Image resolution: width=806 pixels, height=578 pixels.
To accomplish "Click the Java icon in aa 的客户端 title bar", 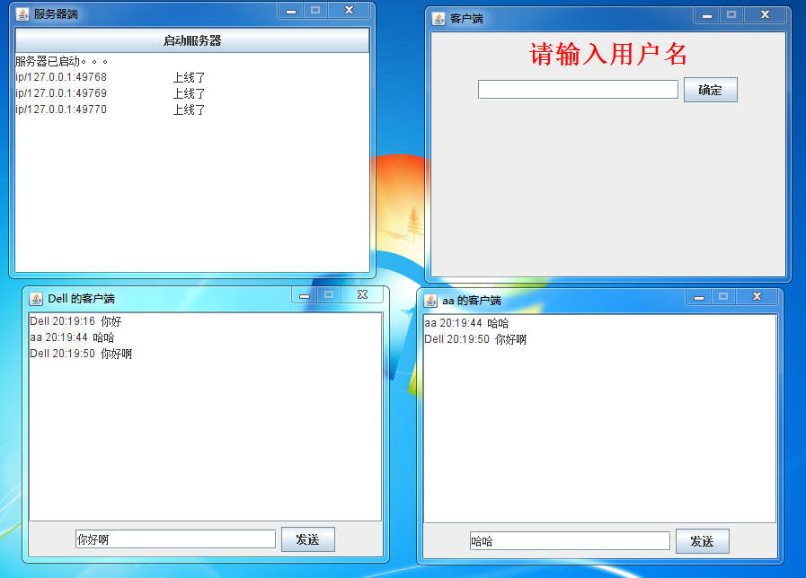I will pos(430,301).
